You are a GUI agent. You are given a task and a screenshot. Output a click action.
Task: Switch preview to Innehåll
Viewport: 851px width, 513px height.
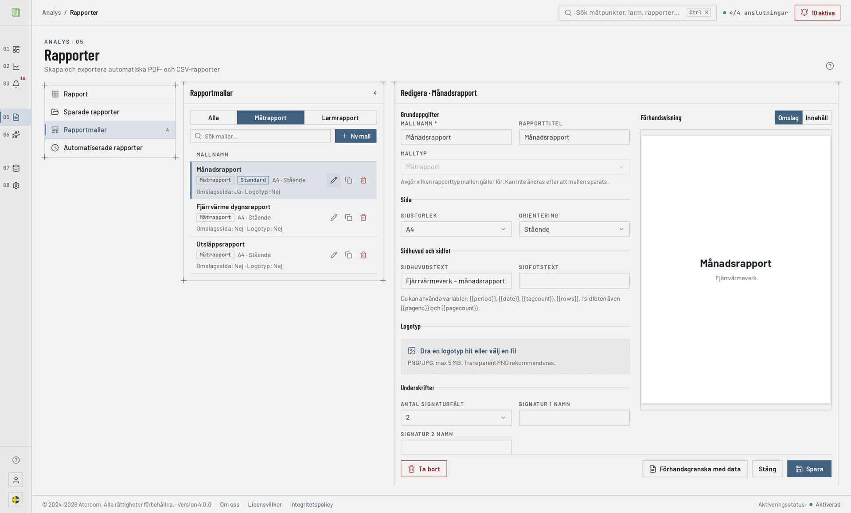click(816, 117)
